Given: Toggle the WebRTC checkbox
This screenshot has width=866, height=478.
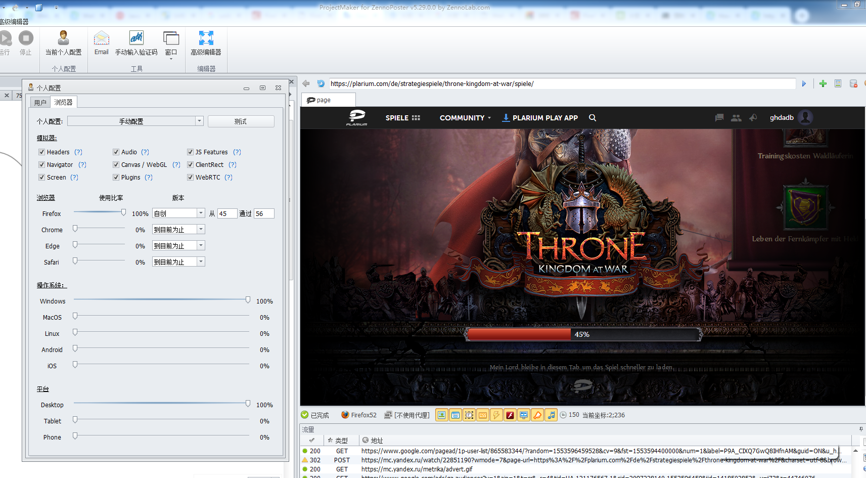Looking at the screenshot, I should (191, 177).
